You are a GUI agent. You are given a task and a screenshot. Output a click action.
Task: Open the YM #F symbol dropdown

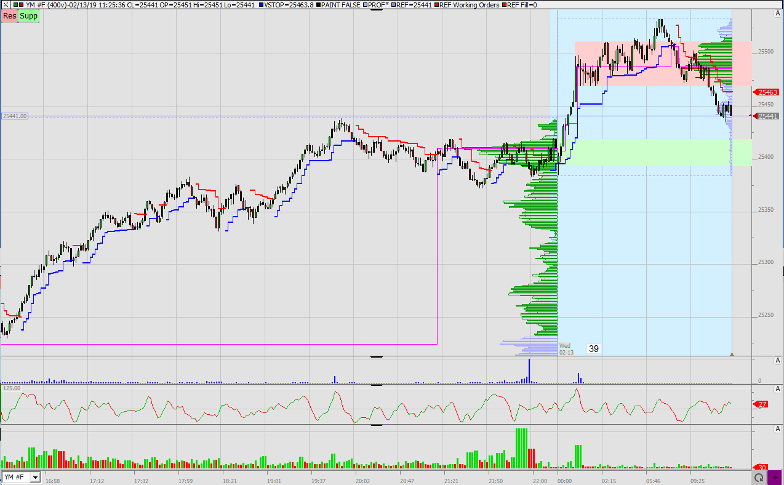pyautogui.click(x=35, y=478)
